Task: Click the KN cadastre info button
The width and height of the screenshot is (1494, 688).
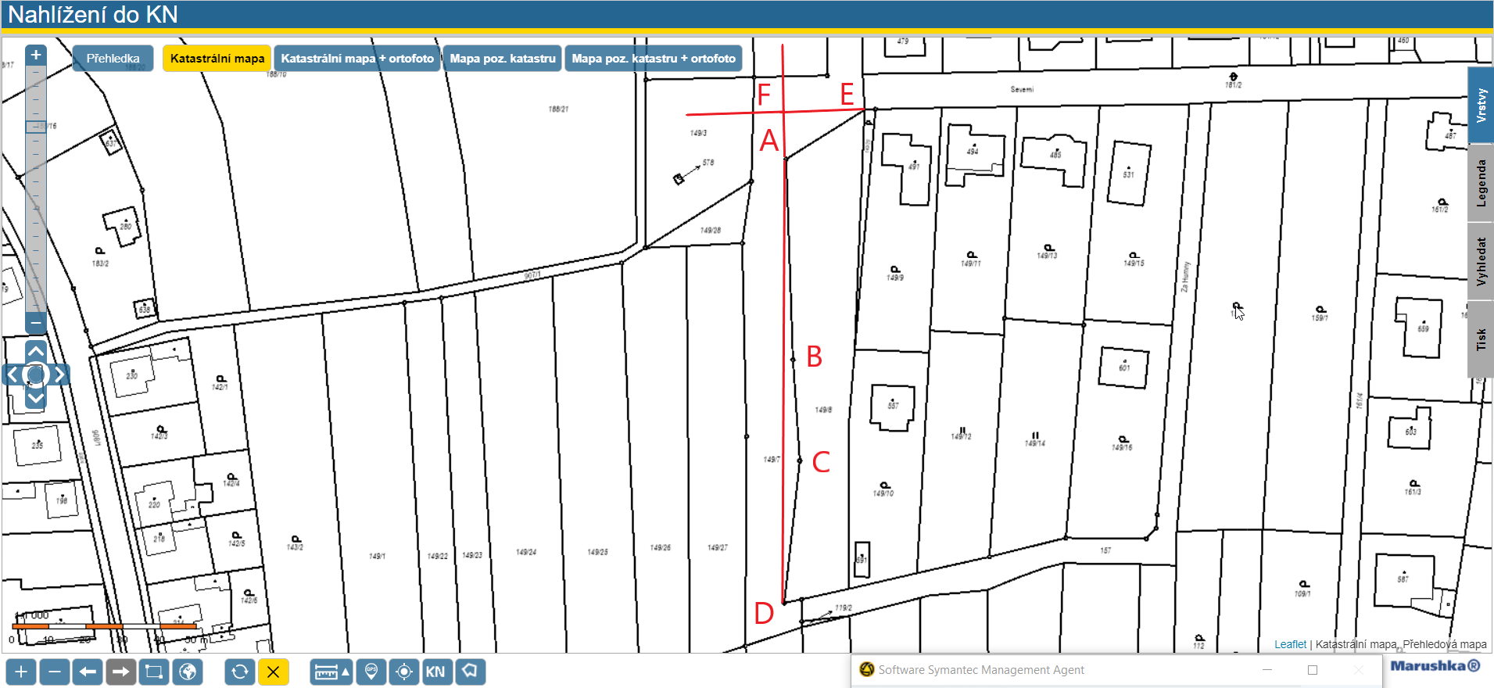Action: click(435, 672)
